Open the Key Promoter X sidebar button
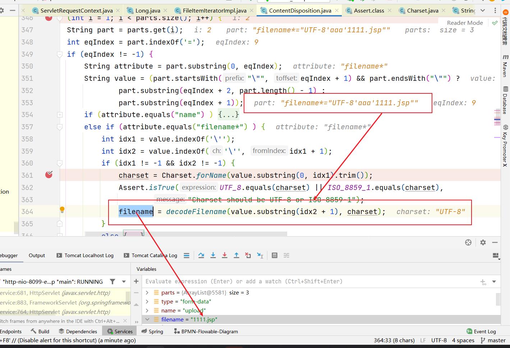510x348 pixels. pyautogui.click(x=505, y=145)
